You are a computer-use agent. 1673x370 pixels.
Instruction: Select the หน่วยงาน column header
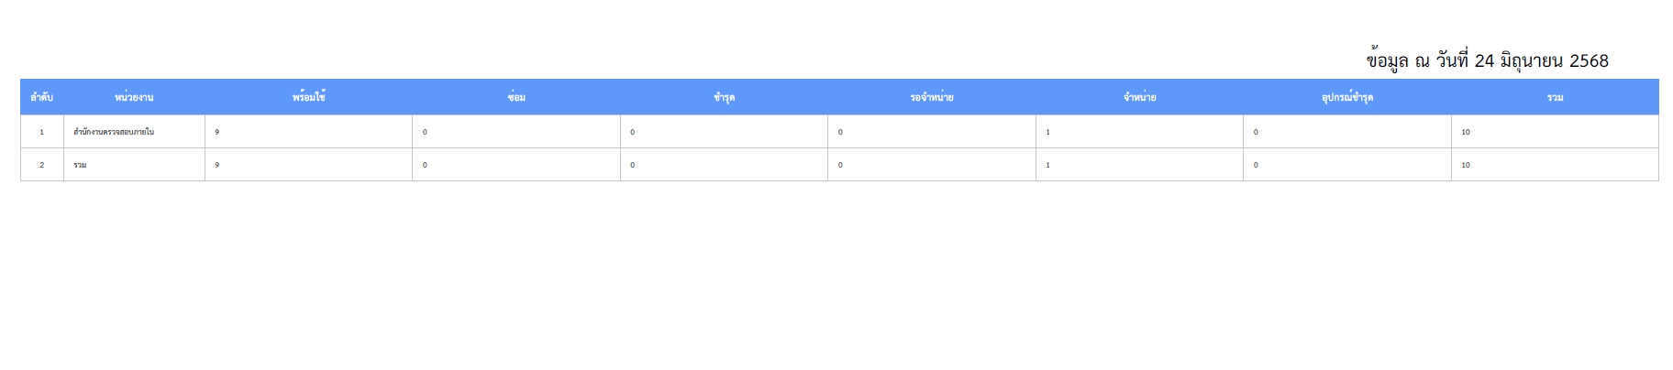[134, 97]
